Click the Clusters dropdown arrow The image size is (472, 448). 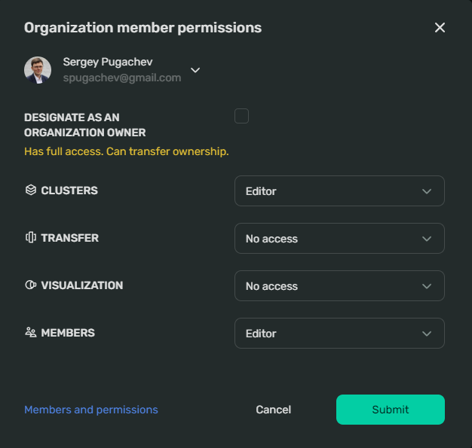427,191
